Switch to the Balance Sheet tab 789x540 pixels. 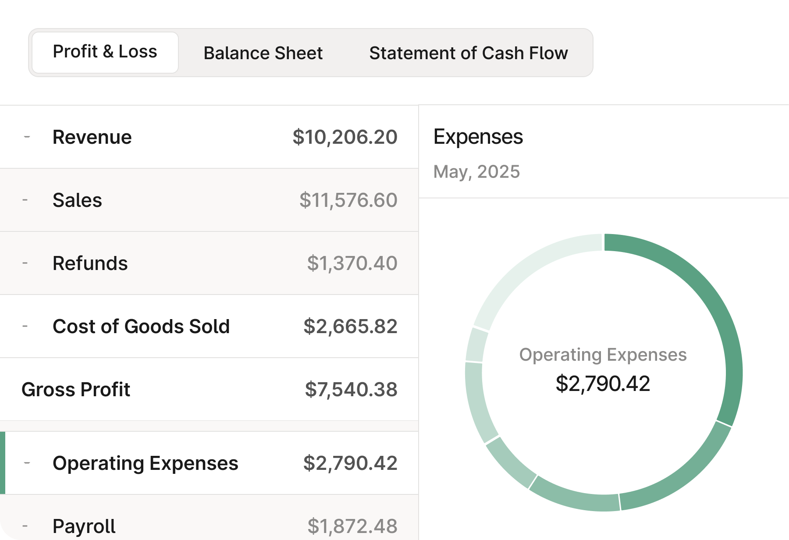tap(263, 53)
